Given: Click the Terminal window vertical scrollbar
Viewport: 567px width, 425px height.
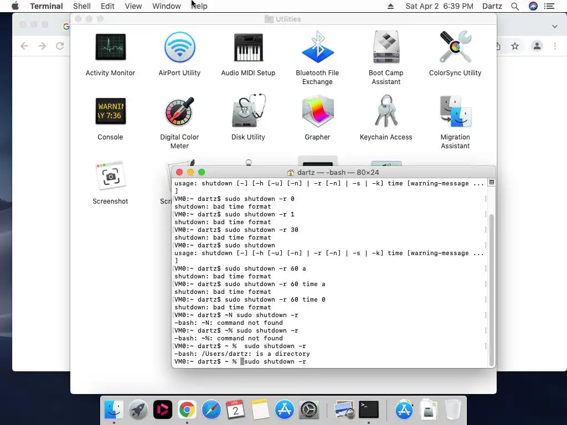Looking at the screenshot, I should pyautogui.click(x=492, y=290).
